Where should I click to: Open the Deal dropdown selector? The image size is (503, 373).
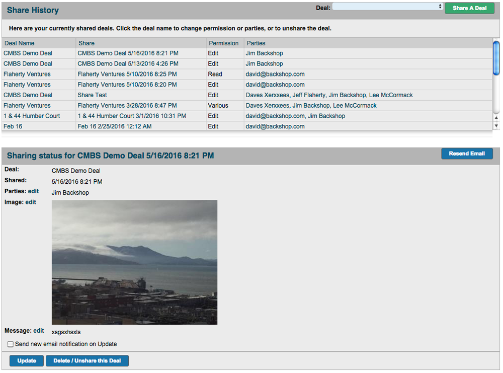point(388,7)
